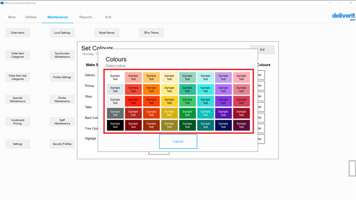
Task: Pick the teal swatch in fourth row
Action: [205, 113]
